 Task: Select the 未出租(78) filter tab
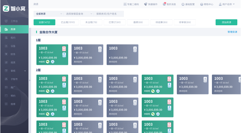tap(91, 22)
